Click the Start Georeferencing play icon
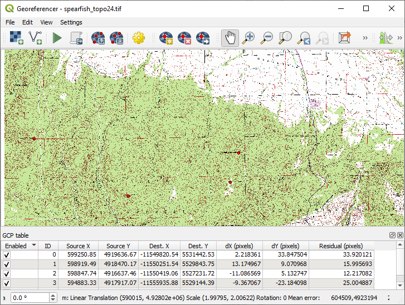The image size is (405, 305). (x=57, y=38)
